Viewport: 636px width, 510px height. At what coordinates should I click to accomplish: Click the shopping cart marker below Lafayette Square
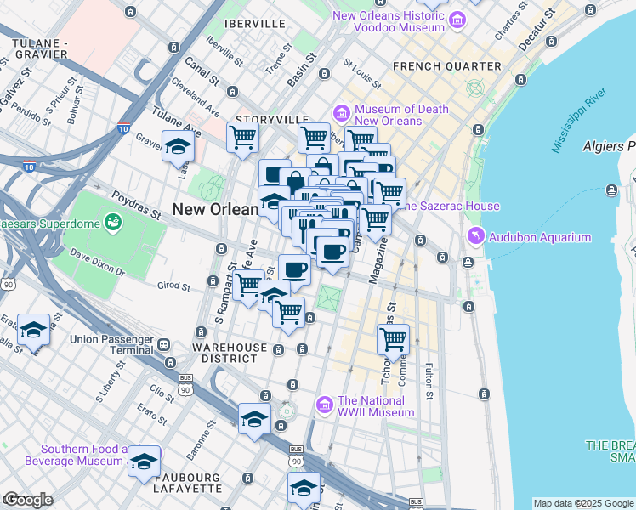click(288, 315)
